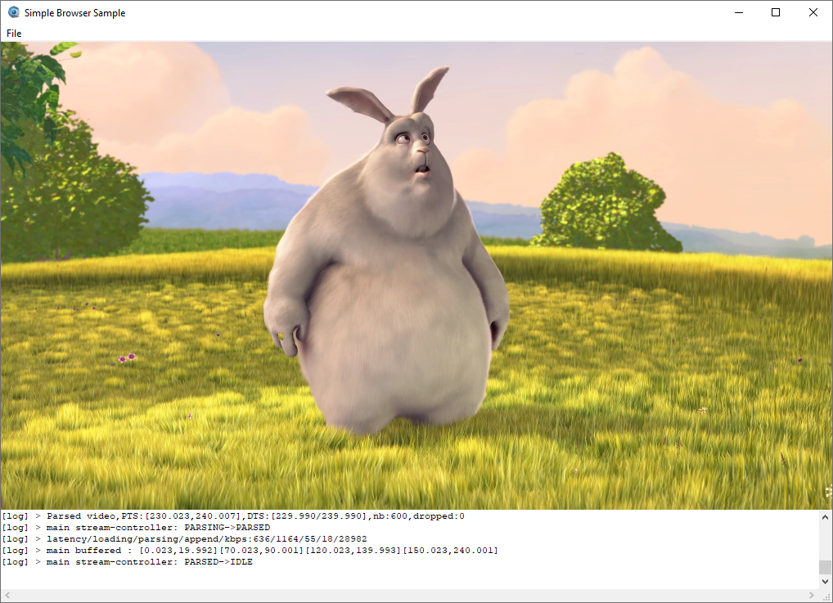Screen dimensions: 833x603
Task: Select the 'PARSED->IDLE' log line
Action: (127, 561)
